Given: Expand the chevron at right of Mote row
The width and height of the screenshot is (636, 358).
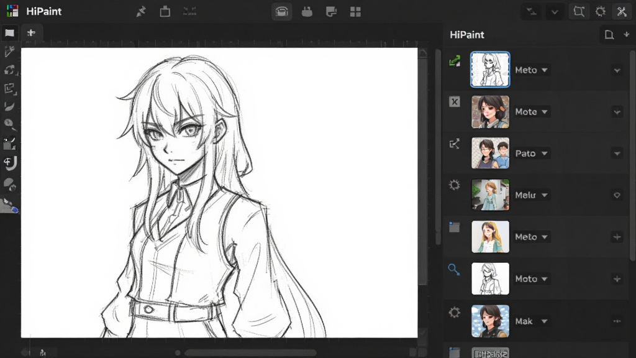Looking at the screenshot, I should [x=617, y=112].
